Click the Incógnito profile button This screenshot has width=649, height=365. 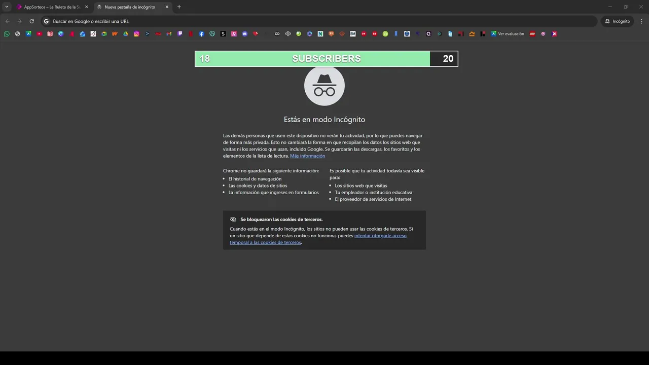[617, 21]
